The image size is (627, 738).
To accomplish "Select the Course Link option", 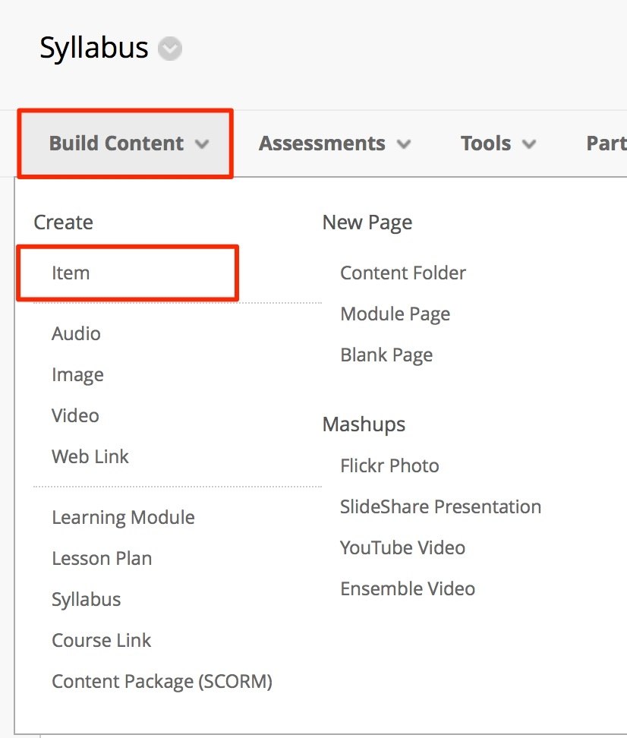I will (102, 641).
